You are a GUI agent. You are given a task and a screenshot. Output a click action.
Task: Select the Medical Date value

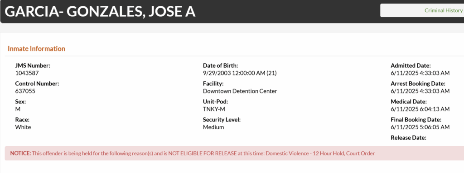click(x=420, y=109)
